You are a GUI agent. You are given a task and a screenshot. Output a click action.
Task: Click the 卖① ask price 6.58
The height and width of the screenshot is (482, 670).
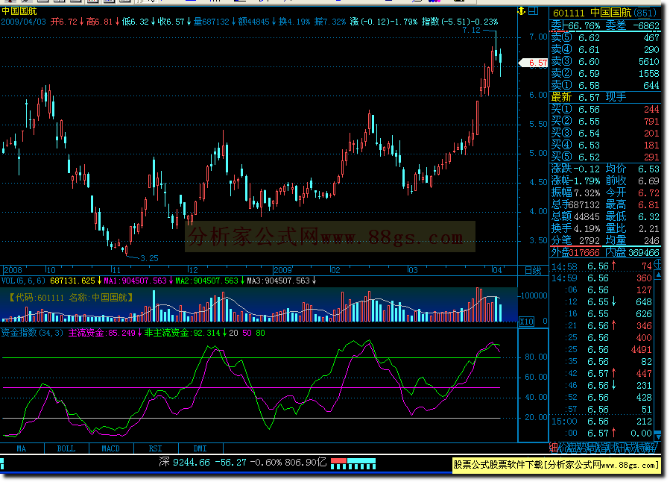click(x=589, y=86)
